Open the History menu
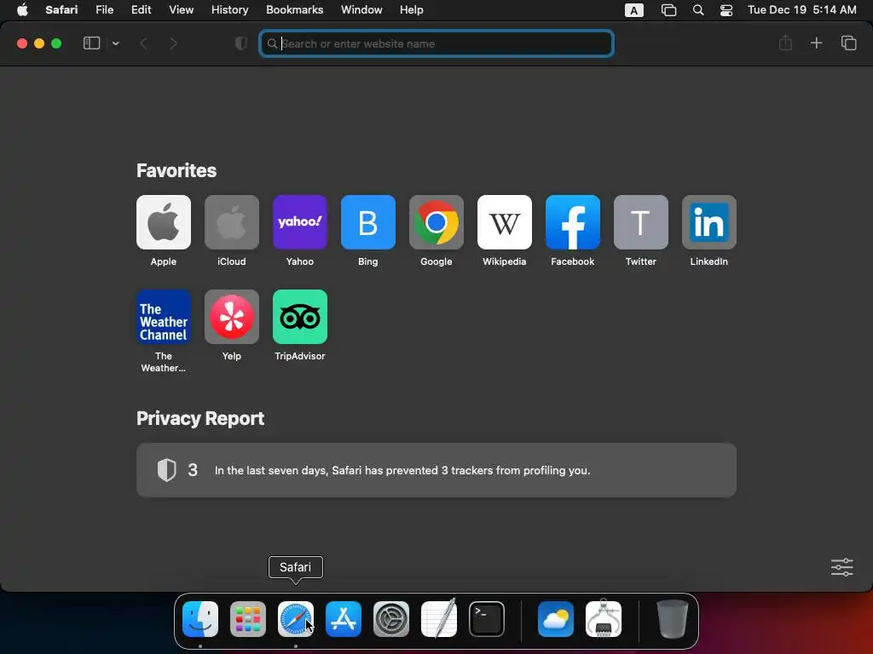 [x=229, y=10]
